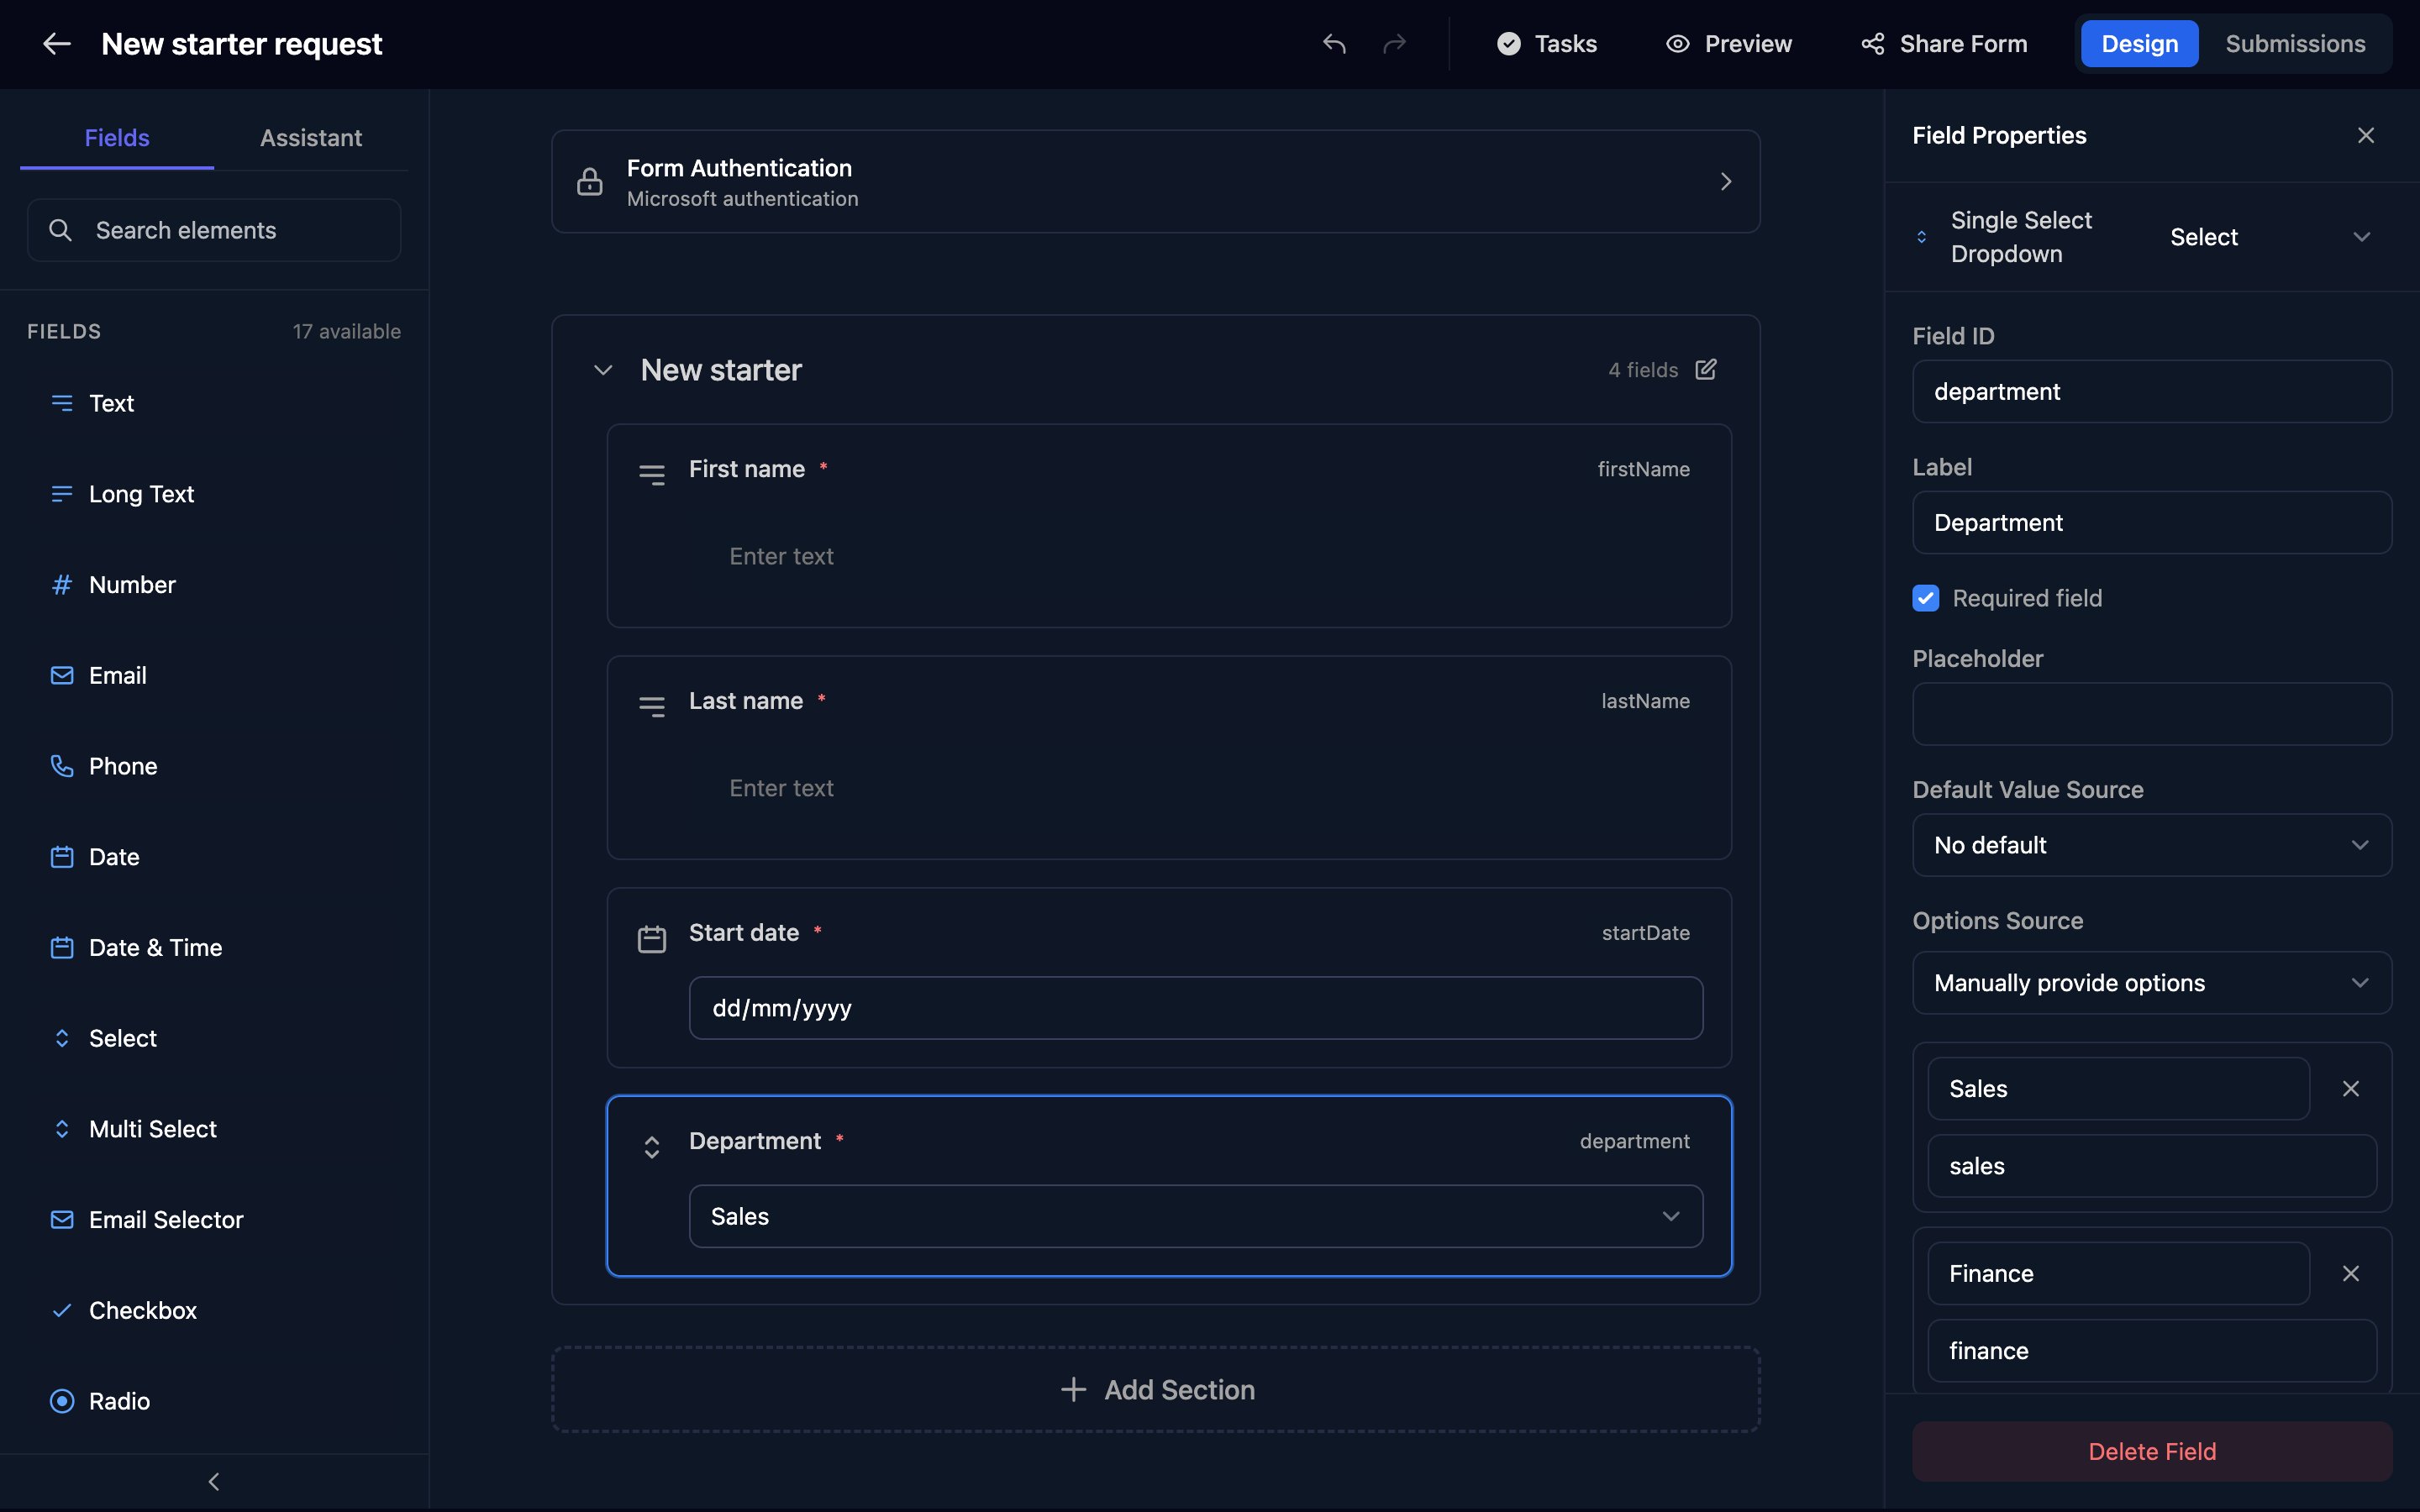
Task: Open the form Preview
Action: pos(1728,44)
